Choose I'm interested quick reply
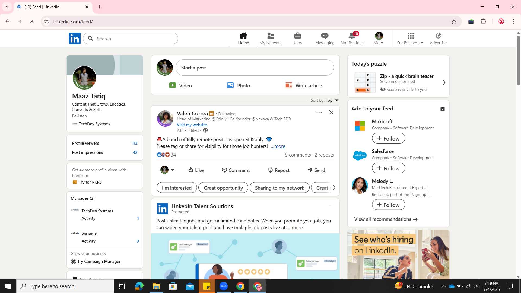The height and width of the screenshot is (293, 521). coord(177,188)
